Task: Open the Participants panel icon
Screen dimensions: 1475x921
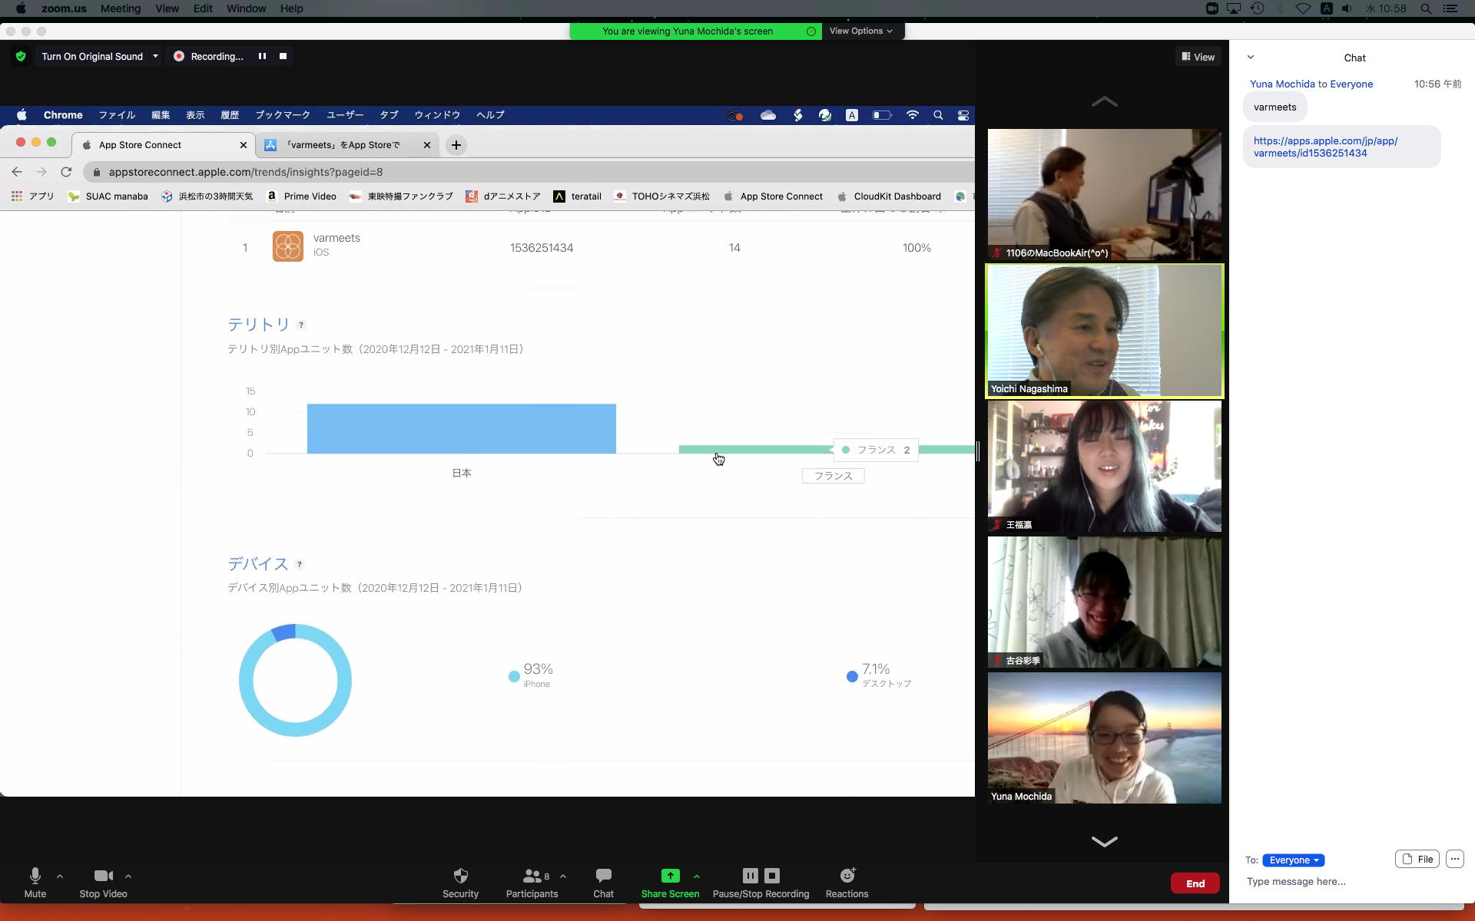Action: point(532,876)
